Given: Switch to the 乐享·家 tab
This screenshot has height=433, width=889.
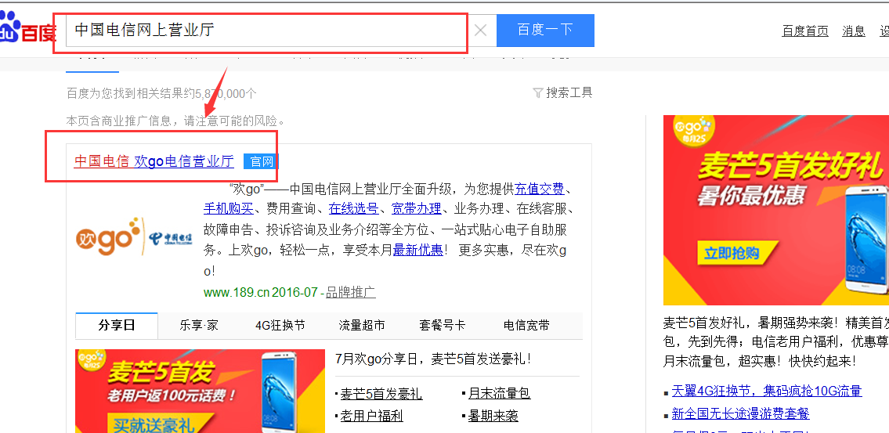Looking at the screenshot, I should [199, 325].
